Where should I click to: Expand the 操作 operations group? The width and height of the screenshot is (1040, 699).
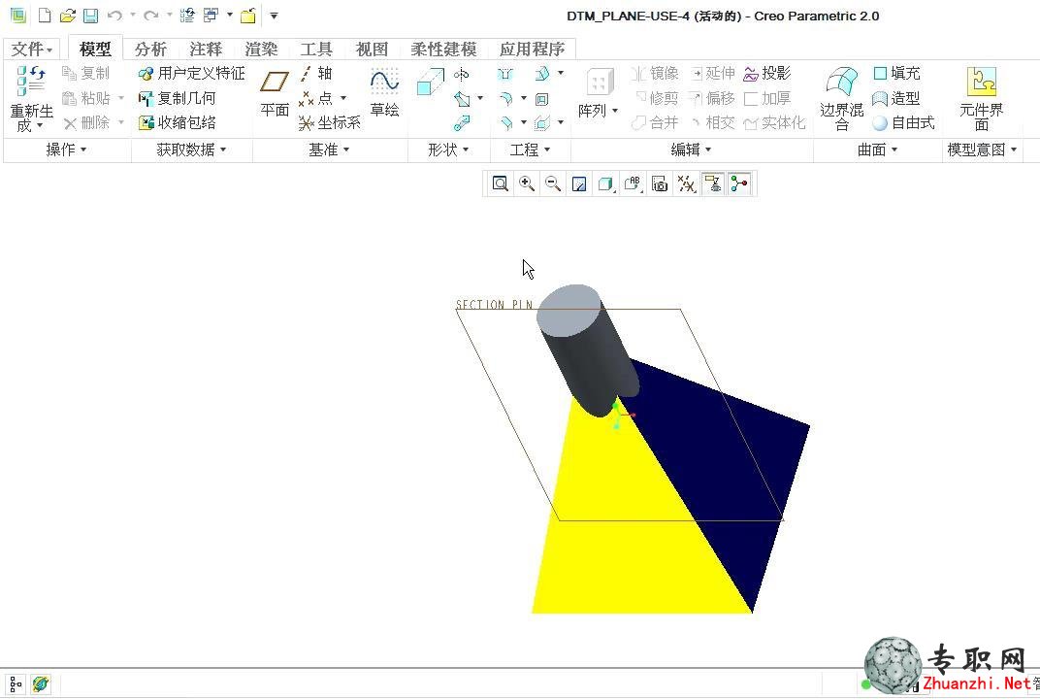(66, 150)
